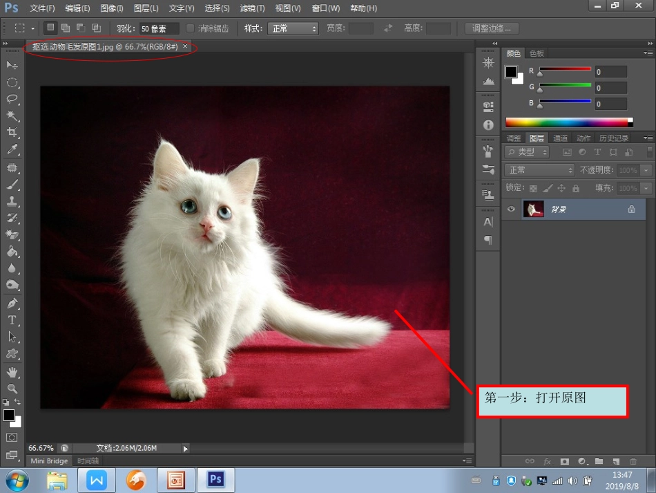Click the Paint Bucket tool
The width and height of the screenshot is (656, 493).
[12, 252]
